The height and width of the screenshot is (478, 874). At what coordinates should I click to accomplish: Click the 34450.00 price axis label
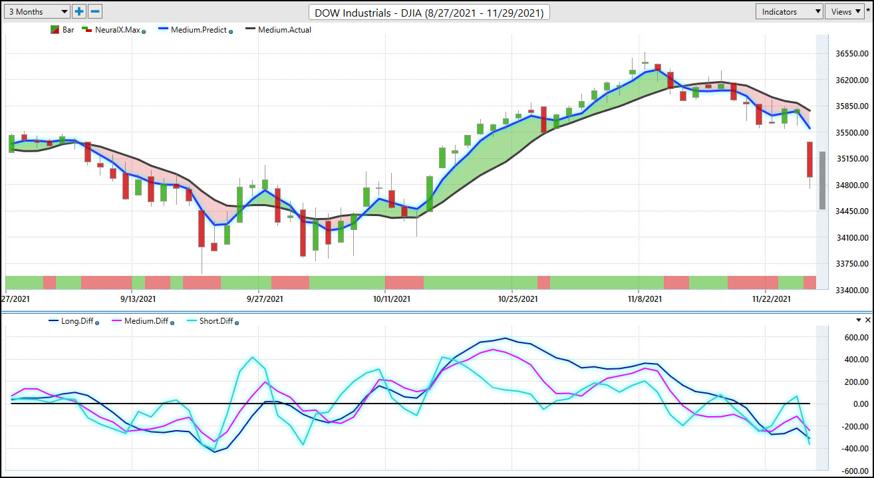[x=852, y=211]
